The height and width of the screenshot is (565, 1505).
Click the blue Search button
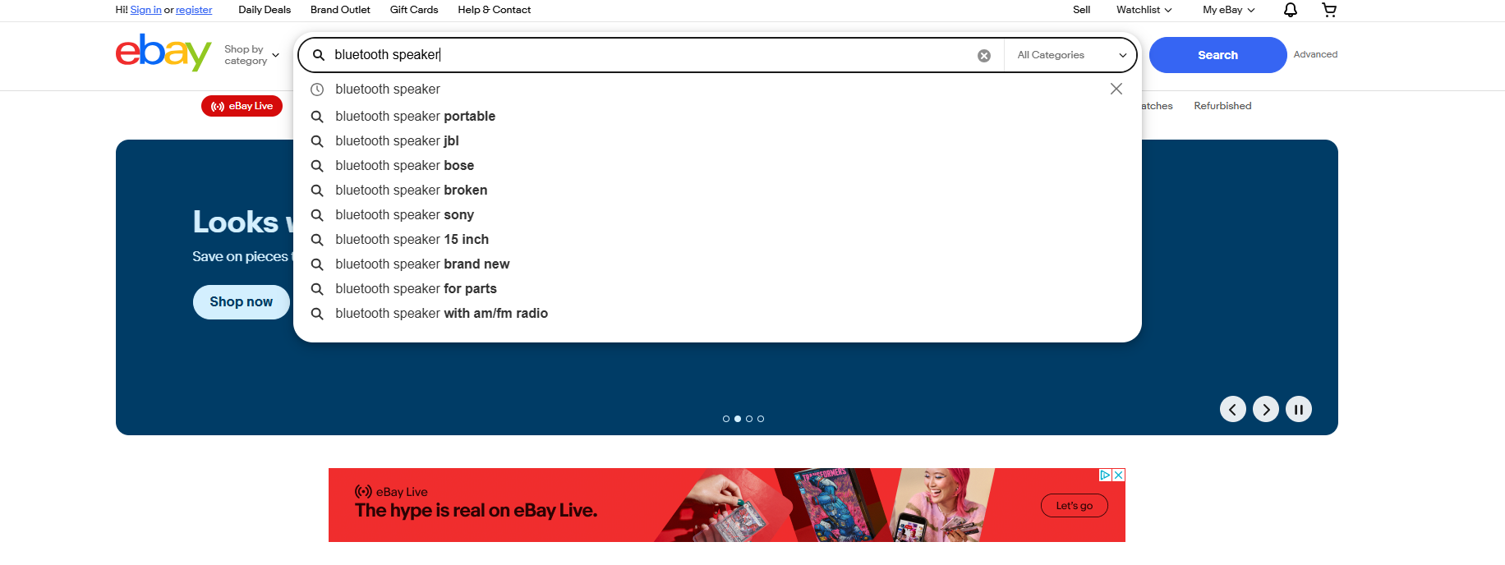pyautogui.click(x=1217, y=55)
